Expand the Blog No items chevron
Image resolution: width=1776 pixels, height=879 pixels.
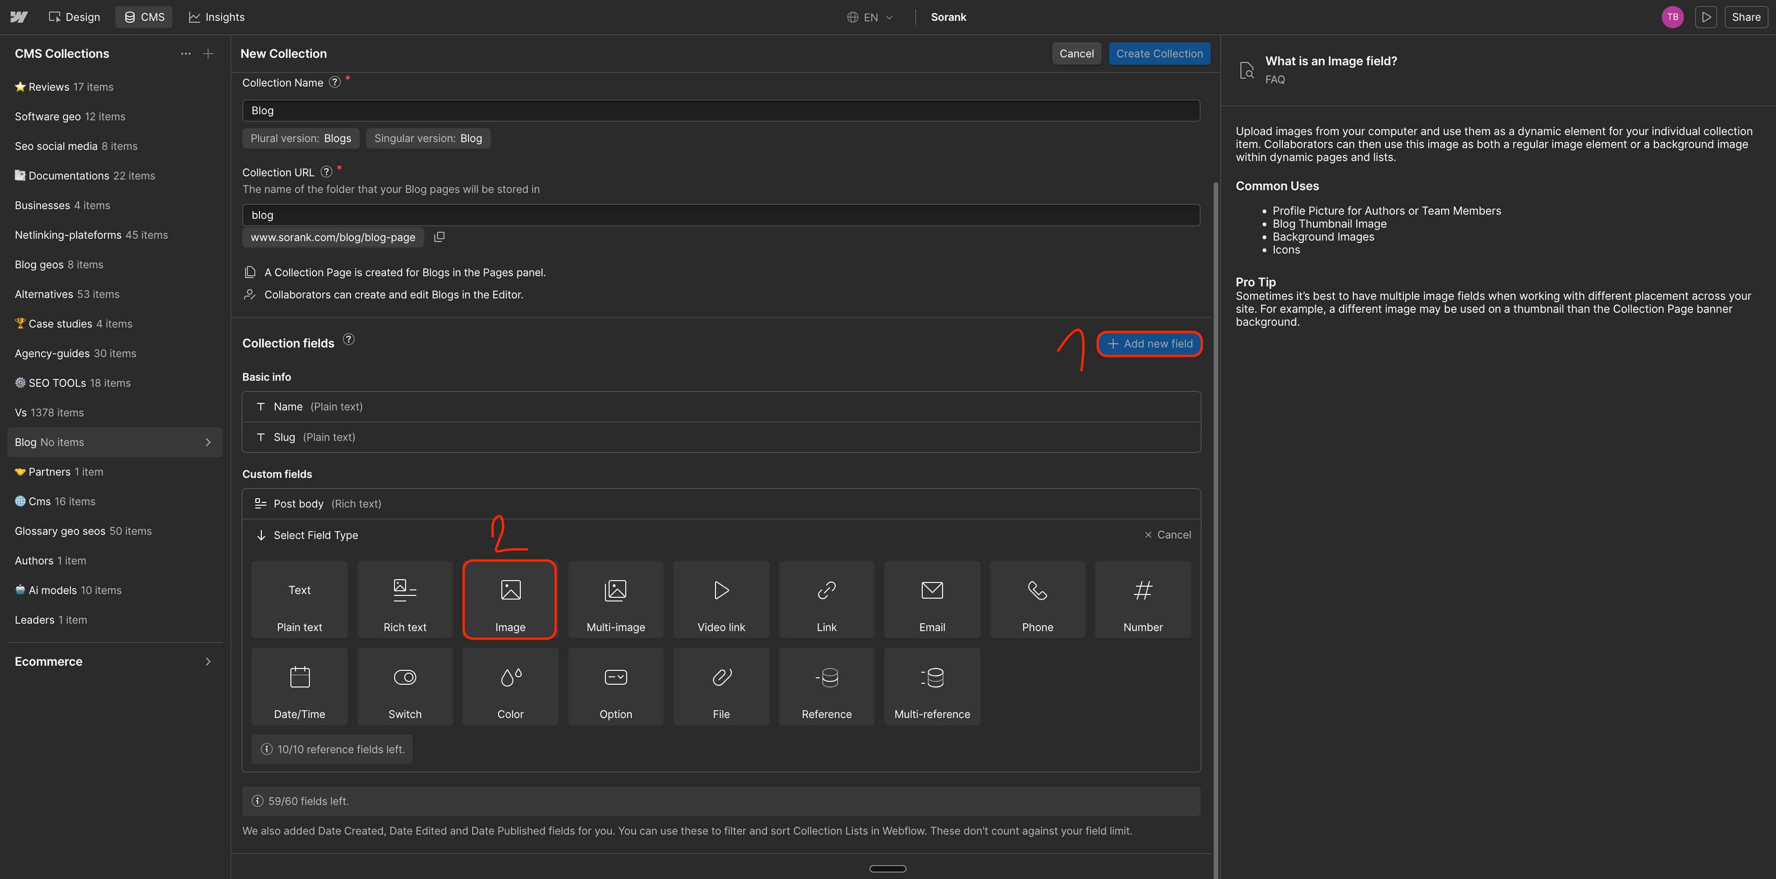[x=208, y=442]
